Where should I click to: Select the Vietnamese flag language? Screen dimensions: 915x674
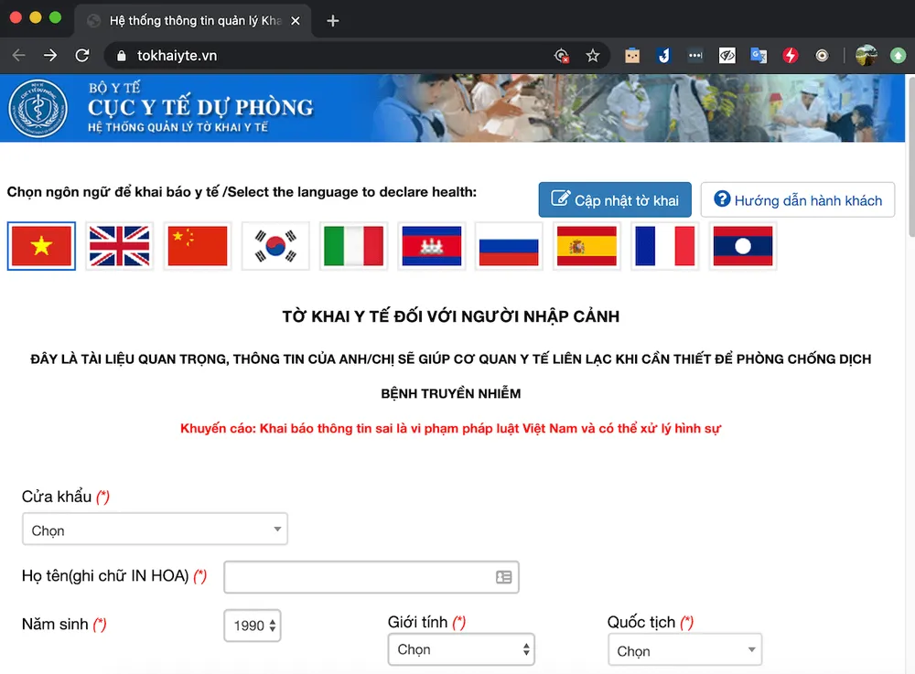[41, 246]
